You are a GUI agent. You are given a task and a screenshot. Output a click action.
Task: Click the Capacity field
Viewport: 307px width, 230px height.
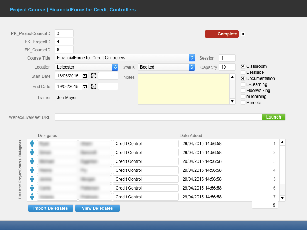(227, 67)
